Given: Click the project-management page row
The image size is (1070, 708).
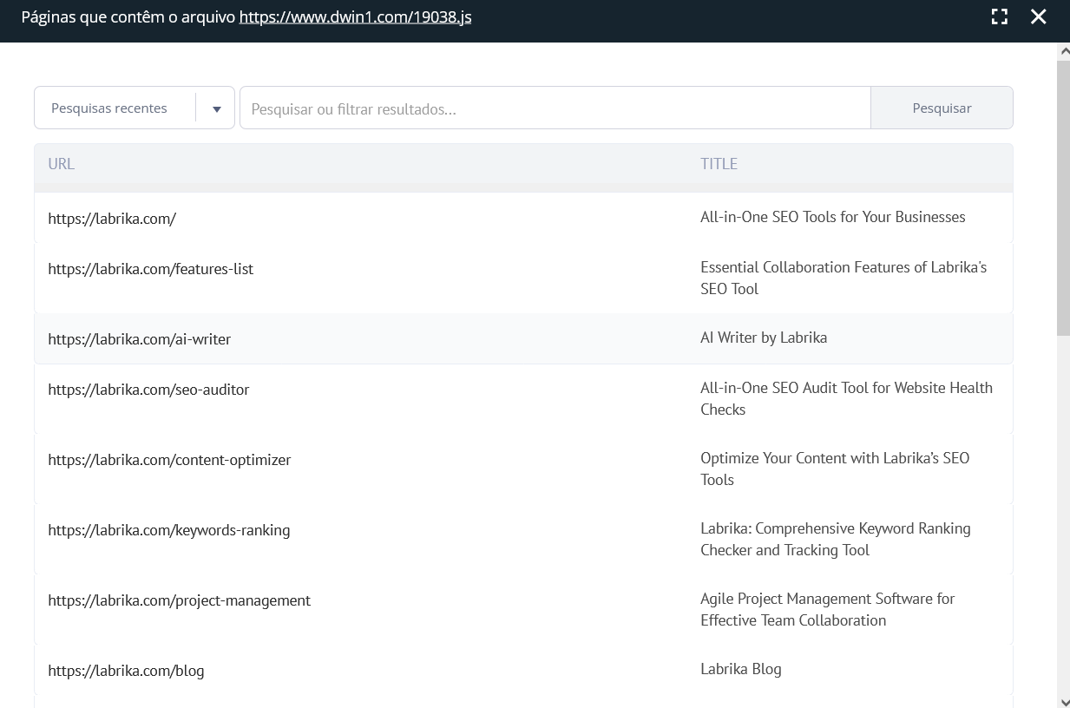Looking at the screenshot, I should coord(179,600).
